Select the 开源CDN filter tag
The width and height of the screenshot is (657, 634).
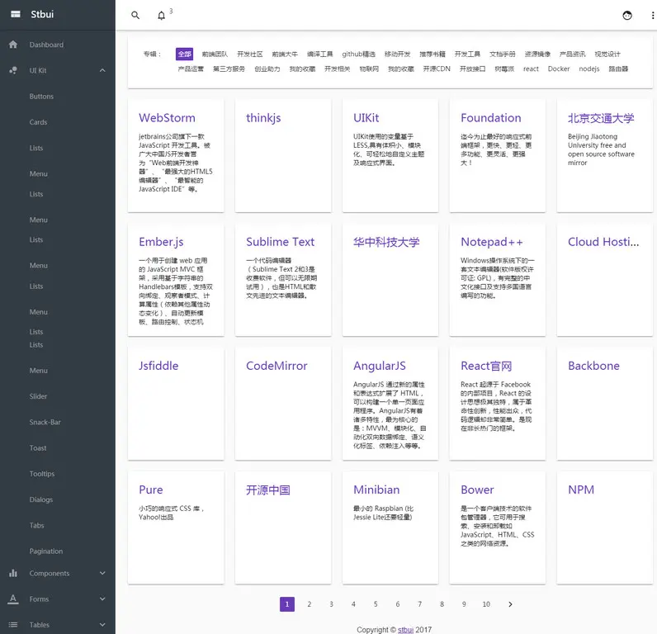click(x=437, y=69)
